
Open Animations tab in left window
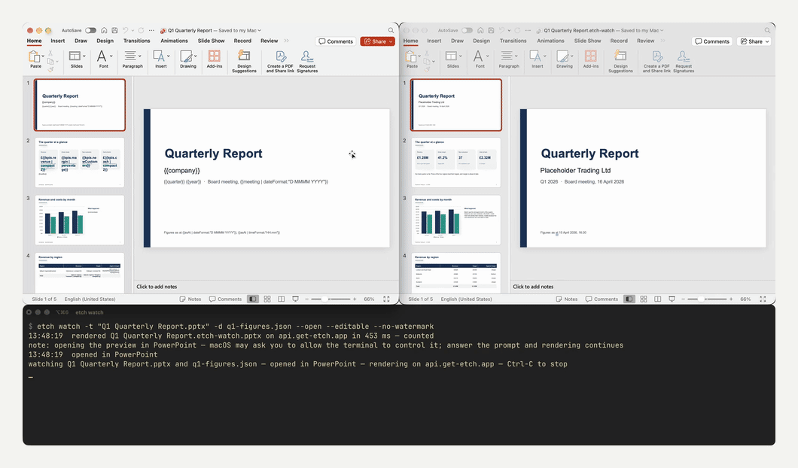click(x=174, y=41)
